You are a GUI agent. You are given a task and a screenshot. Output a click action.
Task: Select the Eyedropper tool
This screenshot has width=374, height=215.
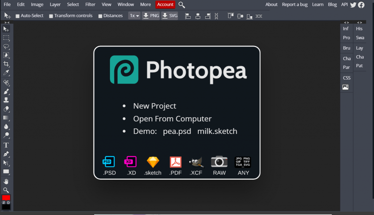(6, 73)
